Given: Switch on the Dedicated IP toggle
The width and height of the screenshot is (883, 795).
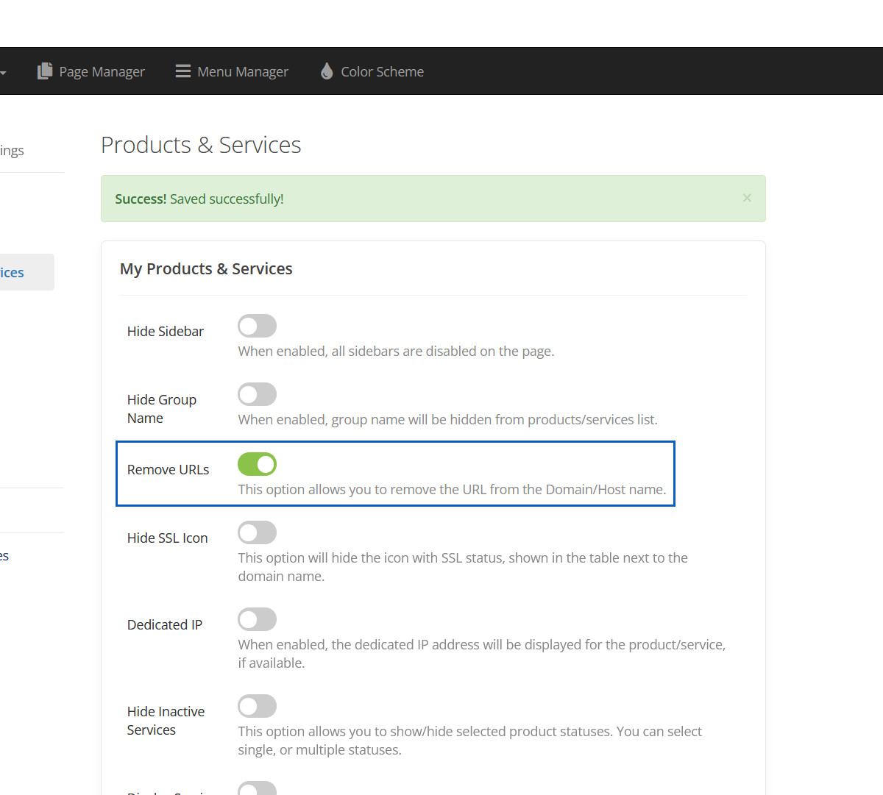Looking at the screenshot, I should tap(257, 619).
